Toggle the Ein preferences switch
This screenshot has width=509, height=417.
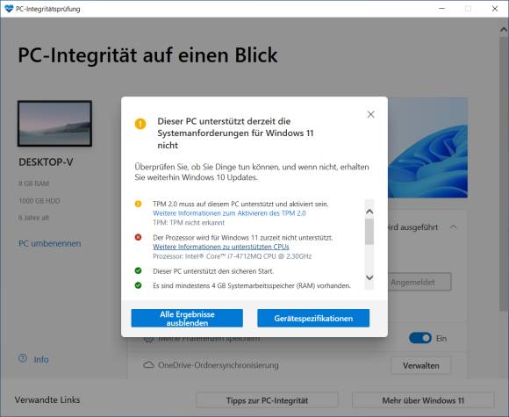pyautogui.click(x=420, y=338)
